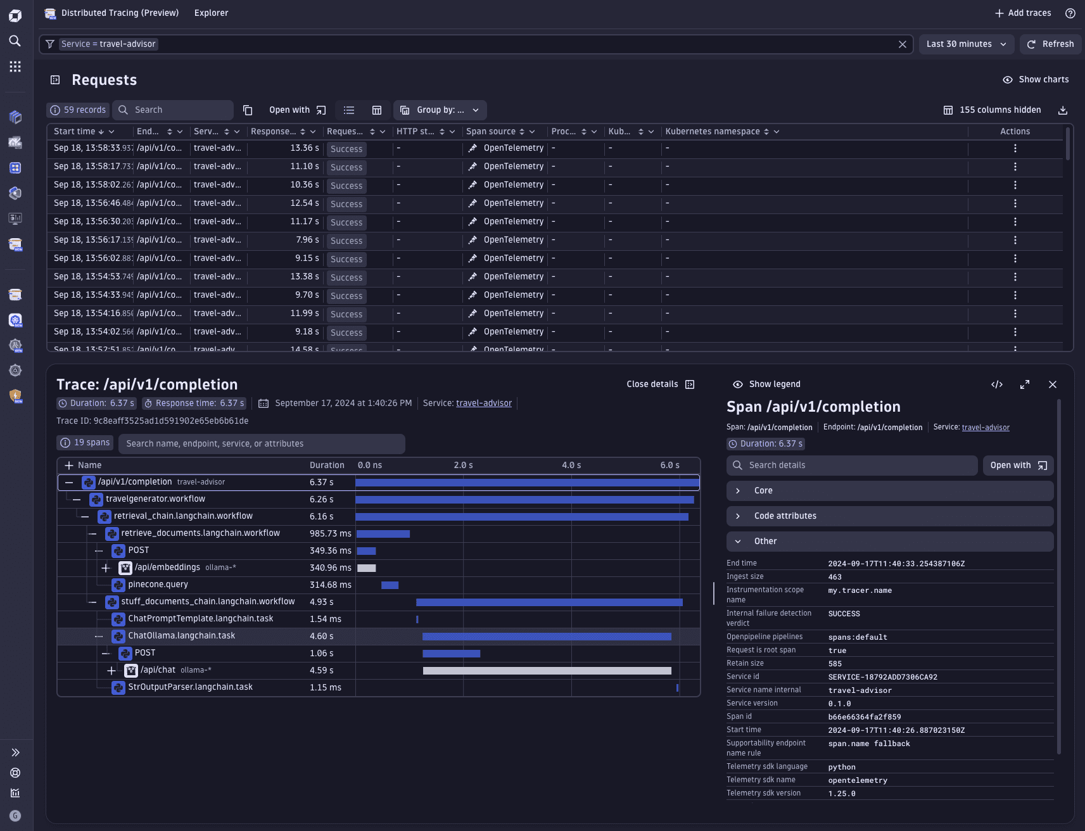Click the Response time: 6.37 s badge
The image size is (1085, 831).
(194, 403)
